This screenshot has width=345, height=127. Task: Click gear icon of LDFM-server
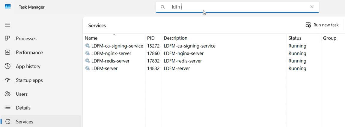click(87, 68)
